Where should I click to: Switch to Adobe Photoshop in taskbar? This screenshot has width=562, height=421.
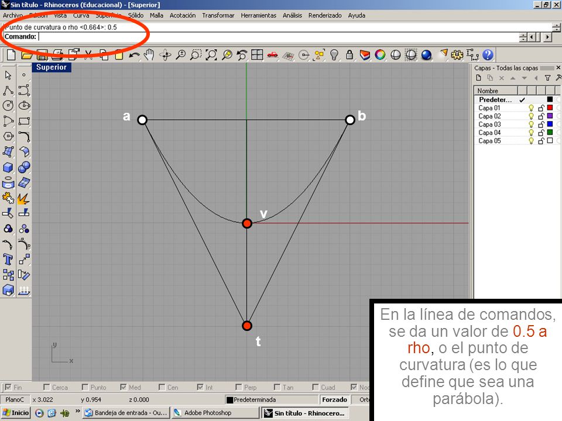215,413
